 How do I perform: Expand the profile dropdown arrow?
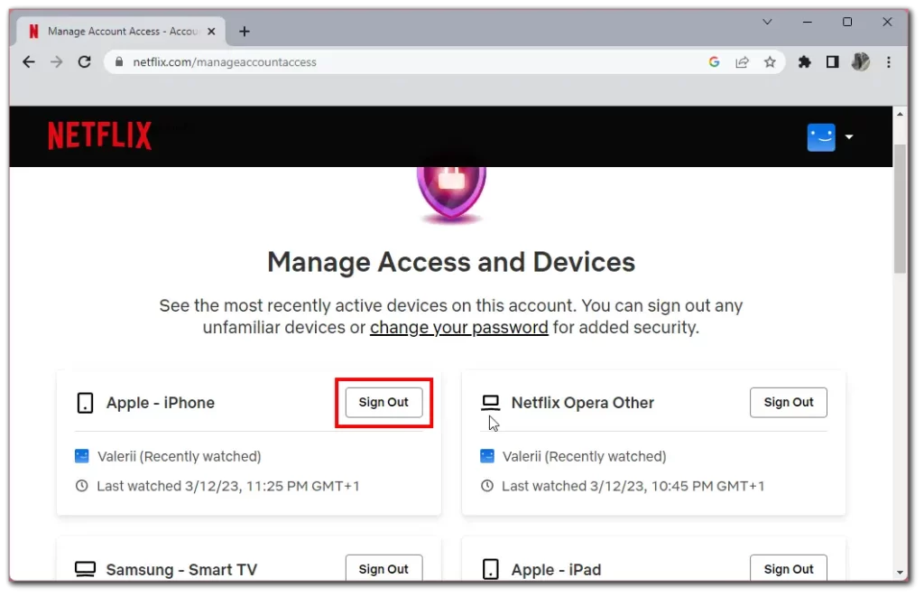(x=848, y=137)
